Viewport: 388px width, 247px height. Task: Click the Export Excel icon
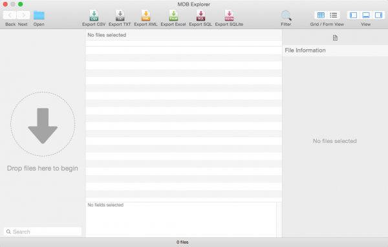click(x=173, y=16)
